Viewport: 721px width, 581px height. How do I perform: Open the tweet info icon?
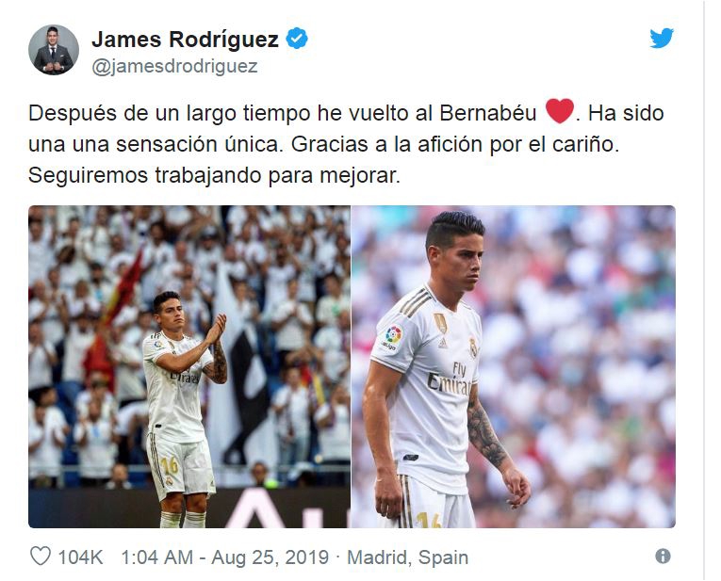(x=663, y=557)
